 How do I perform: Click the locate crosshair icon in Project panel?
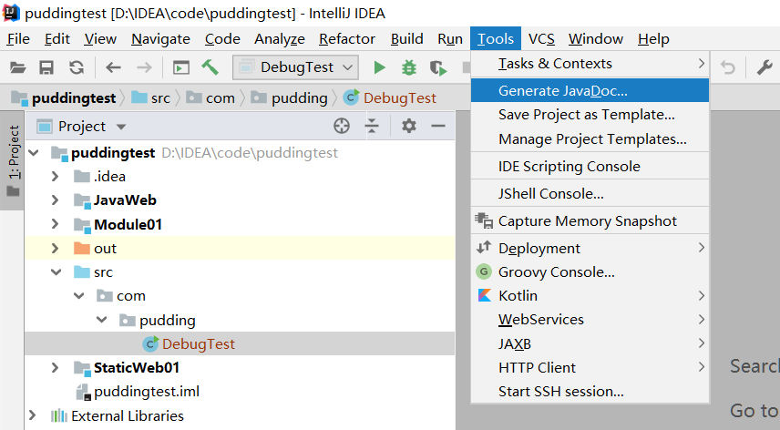coord(342,127)
